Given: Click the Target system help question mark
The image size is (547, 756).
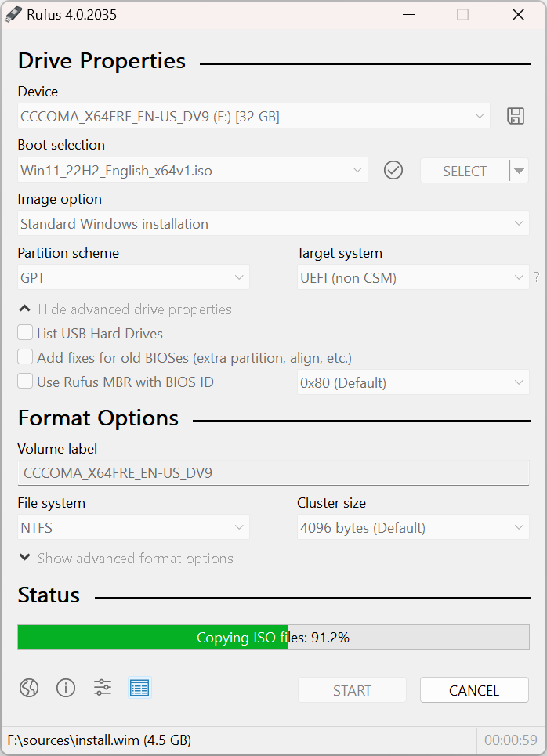Looking at the screenshot, I should 538,277.
